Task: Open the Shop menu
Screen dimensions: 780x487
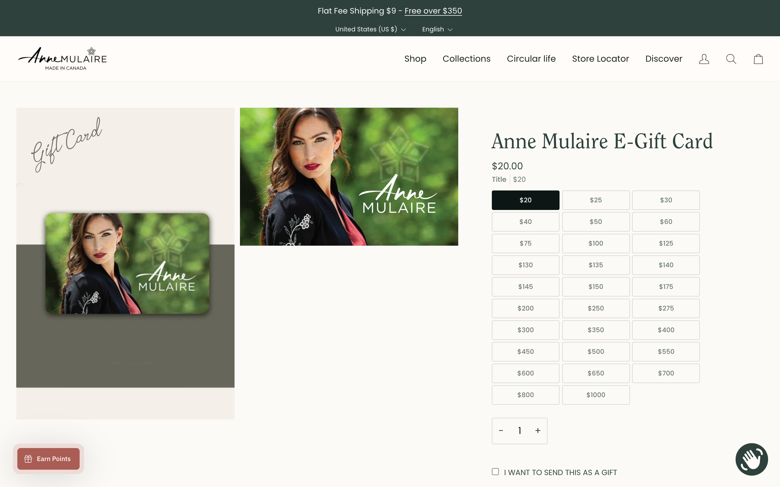Action: pyautogui.click(x=415, y=59)
